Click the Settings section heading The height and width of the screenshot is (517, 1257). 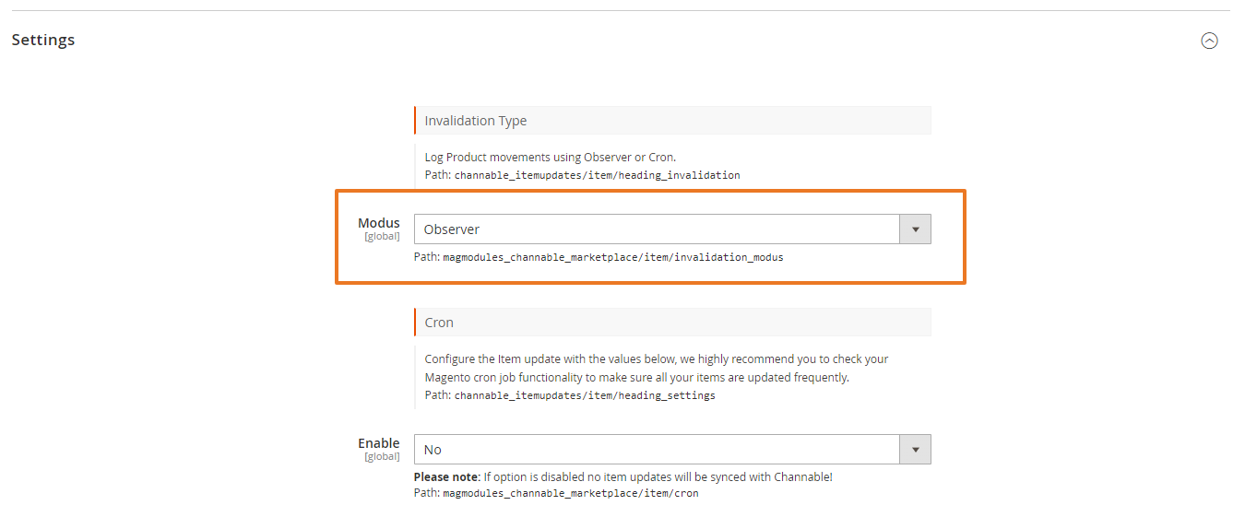(43, 41)
